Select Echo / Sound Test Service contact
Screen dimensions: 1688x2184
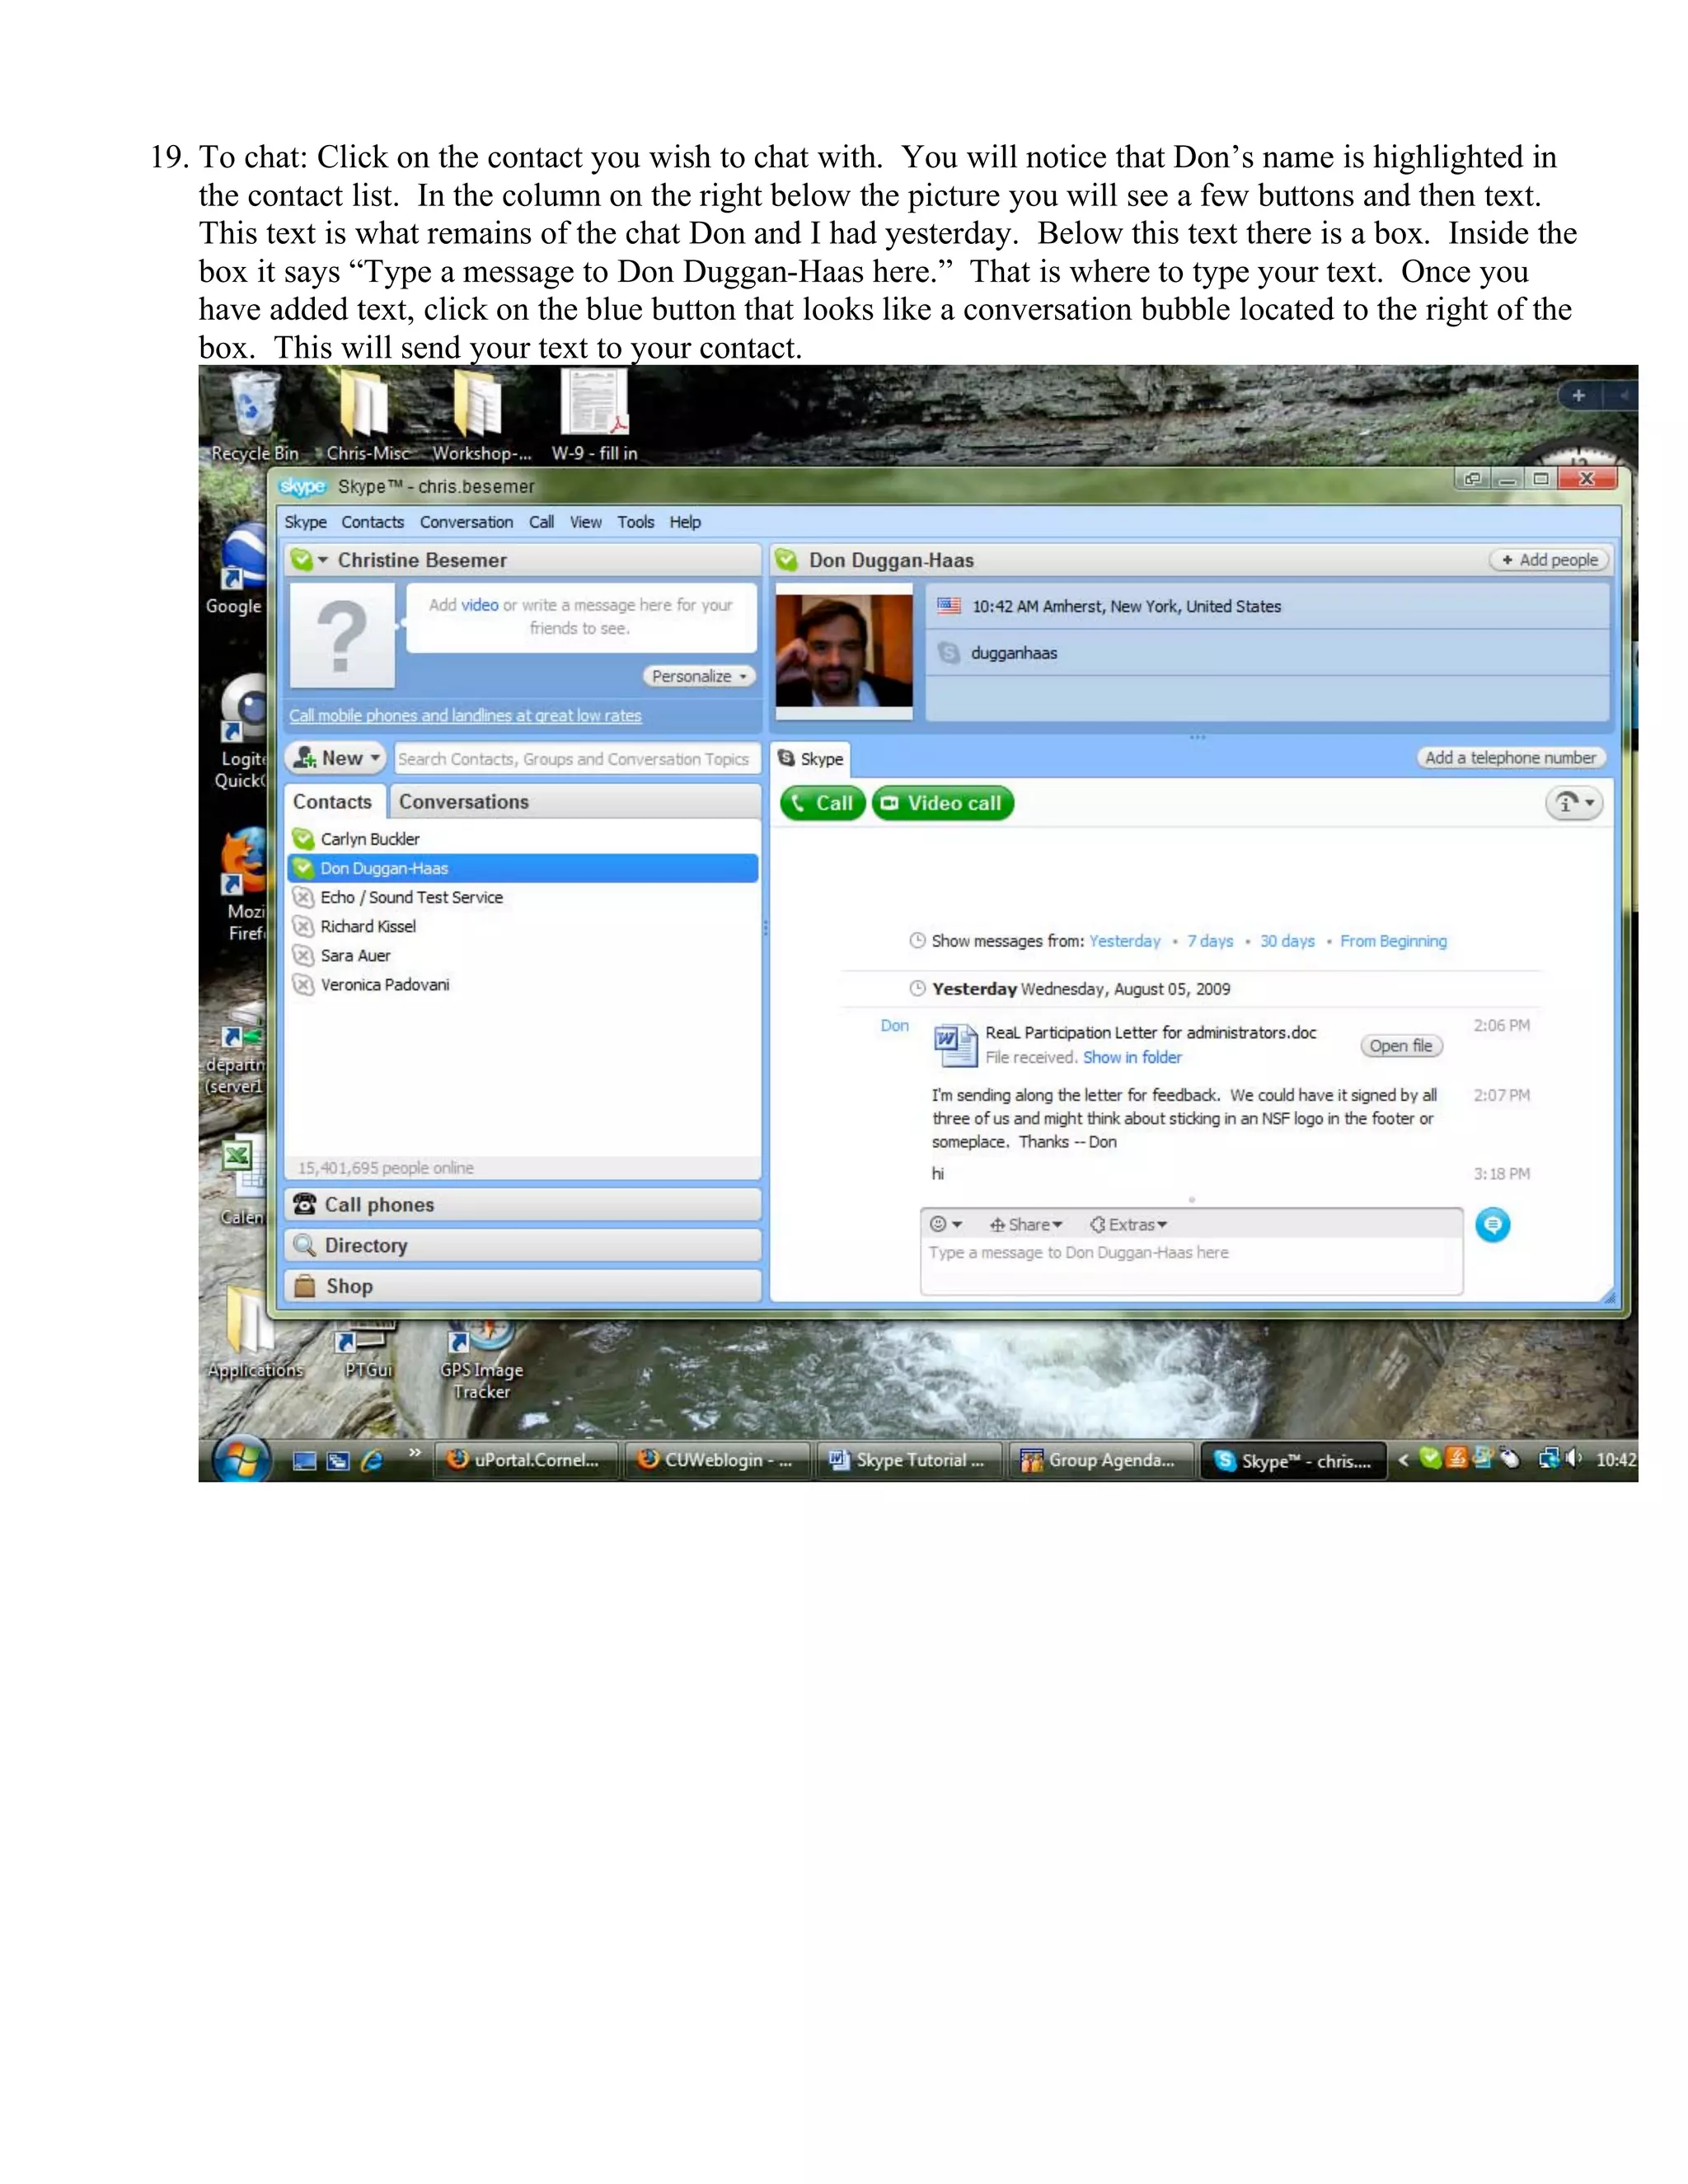click(522, 897)
